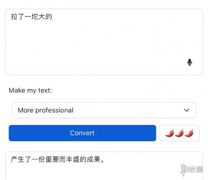The image size is (208, 180).
Task: Click the word Convert on the button
Action: (82, 133)
